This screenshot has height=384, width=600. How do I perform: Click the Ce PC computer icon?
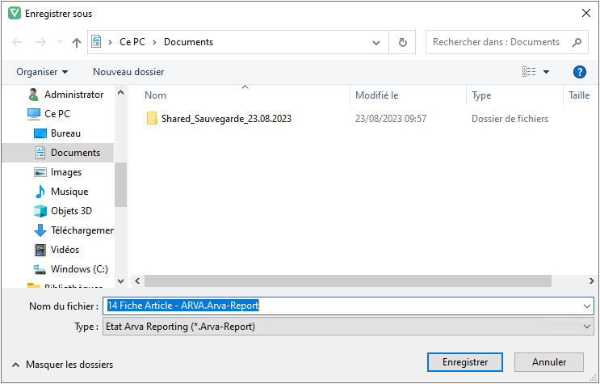pyautogui.click(x=34, y=114)
